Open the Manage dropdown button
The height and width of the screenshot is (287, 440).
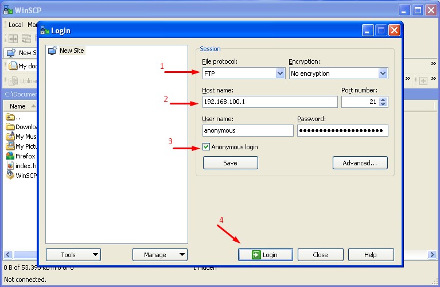point(159,255)
